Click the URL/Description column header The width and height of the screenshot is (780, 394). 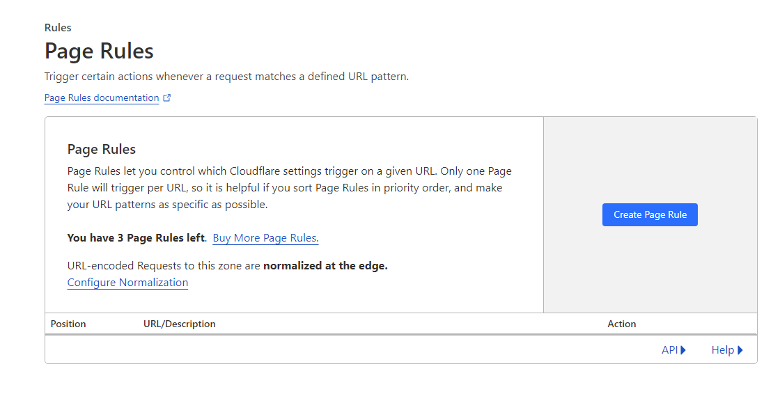[180, 324]
